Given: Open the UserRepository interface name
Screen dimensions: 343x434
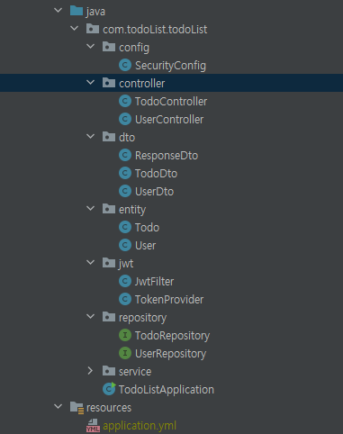Looking at the screenshot, I should point(170,354).
